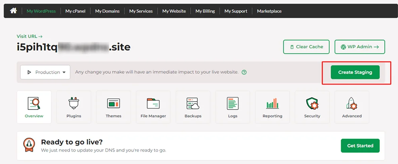The image size is (398, 164).
Task: Click the green help question mark icon
Action: [x=244, y=72]
